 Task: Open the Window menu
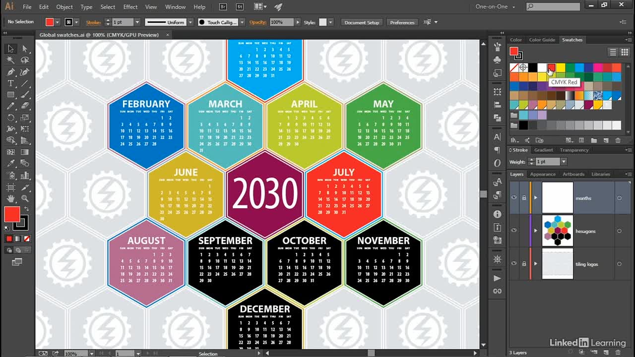[x=175, y=7]
